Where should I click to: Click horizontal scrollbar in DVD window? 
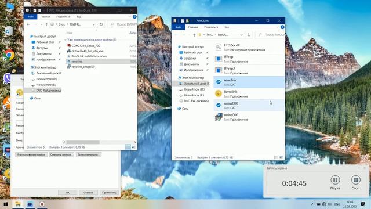83,142
